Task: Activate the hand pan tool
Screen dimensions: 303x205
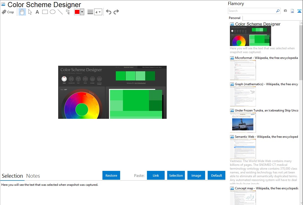Action: pyautogui.click(x=22, y=12)
